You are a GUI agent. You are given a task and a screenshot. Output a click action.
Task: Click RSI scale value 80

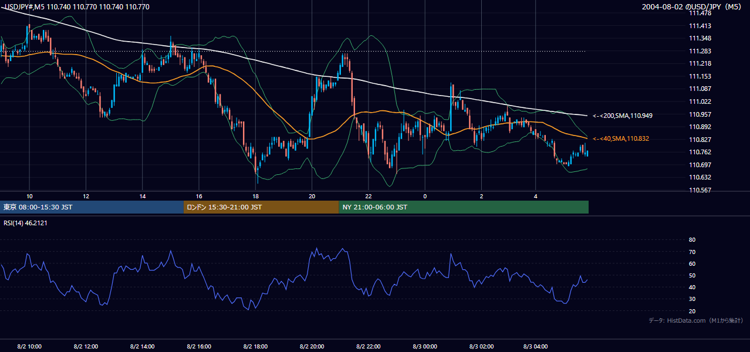click(x=692, y=240)
